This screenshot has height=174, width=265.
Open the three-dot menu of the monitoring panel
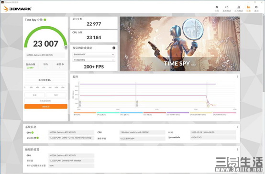click(237, 76)
